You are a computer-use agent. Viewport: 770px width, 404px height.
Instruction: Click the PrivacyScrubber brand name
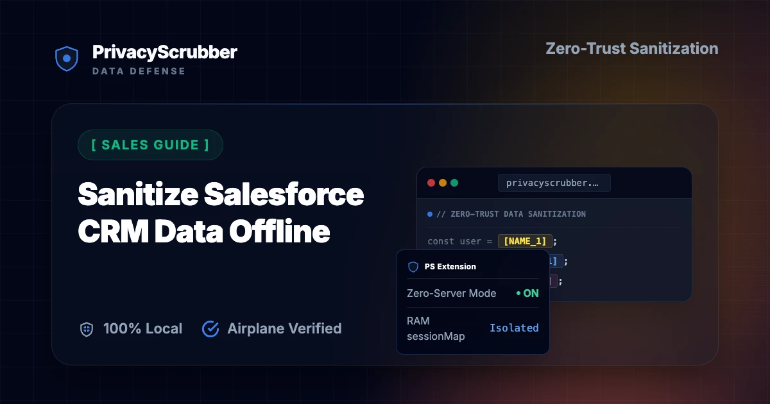(165, 53)
